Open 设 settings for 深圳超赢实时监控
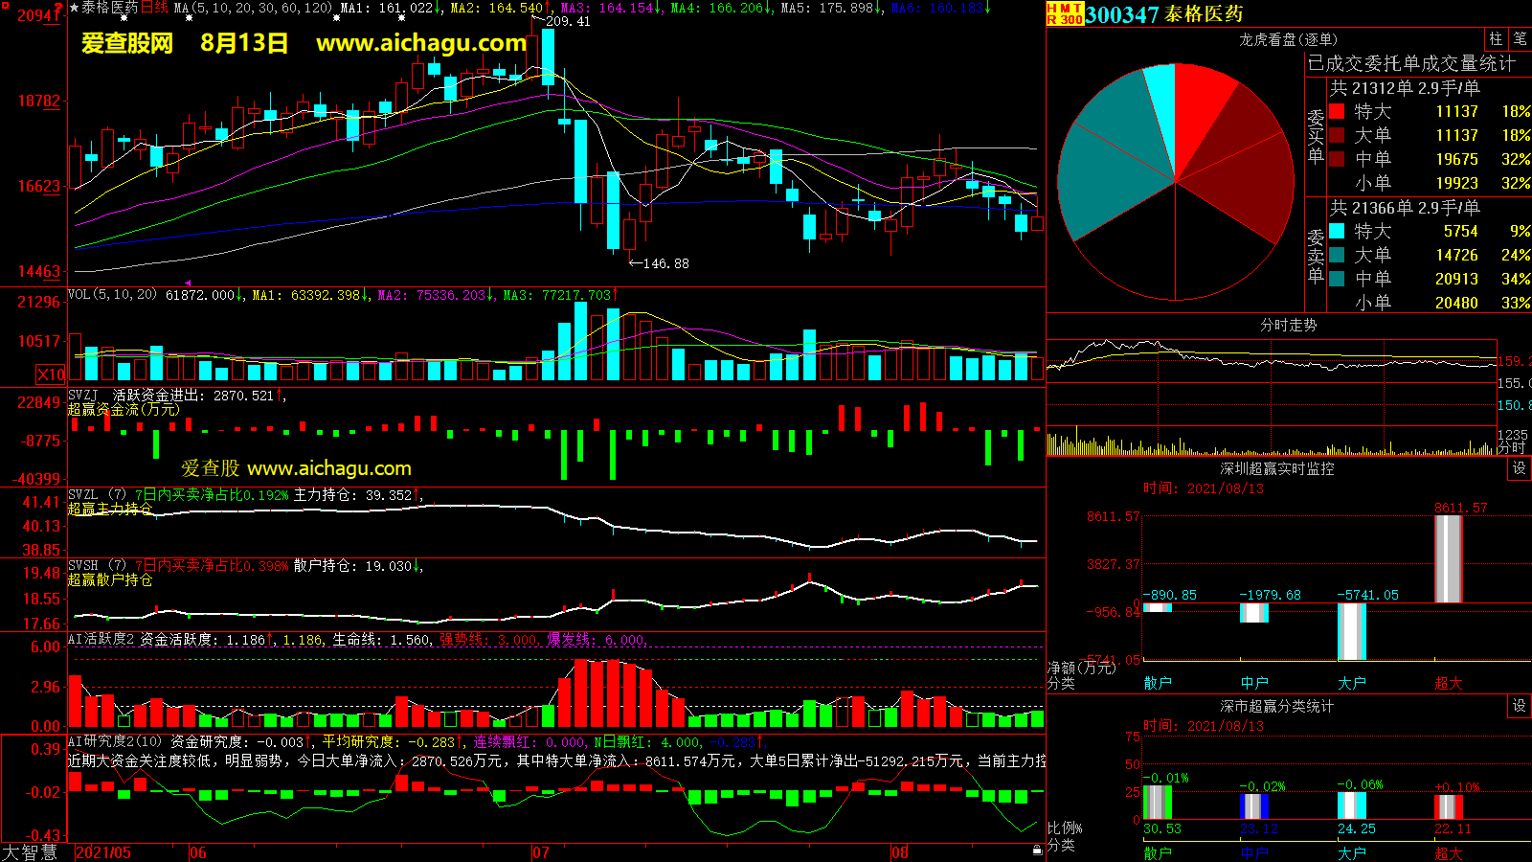1532x862 pixels. (x=1519, y=467)
